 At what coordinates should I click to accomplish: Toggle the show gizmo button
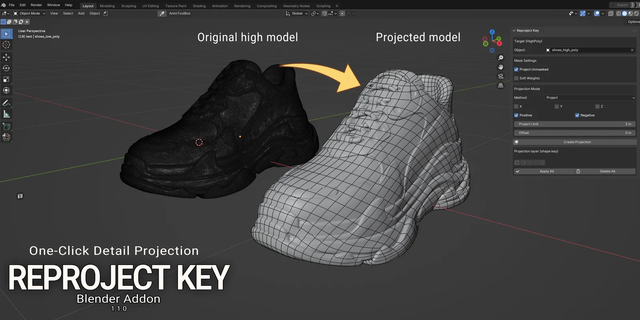pyautogui.click(x=583, y=14)
